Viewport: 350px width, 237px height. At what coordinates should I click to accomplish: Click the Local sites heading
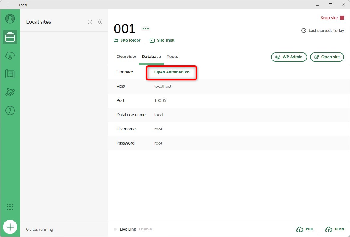[39, 22]
